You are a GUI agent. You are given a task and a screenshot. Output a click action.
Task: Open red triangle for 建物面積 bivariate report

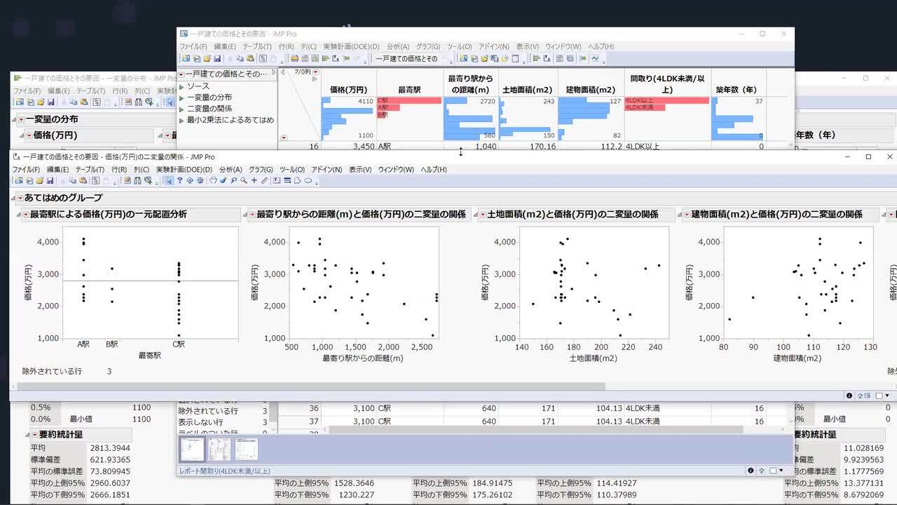click(x=687, y=215)
